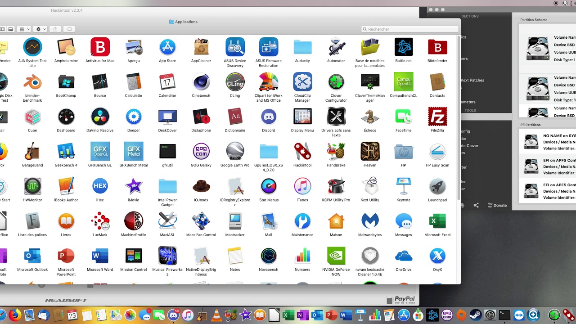Select the Novabench application
Image resolution: width=576 pixels, height=324 pixels.
(x=269, y=256)
